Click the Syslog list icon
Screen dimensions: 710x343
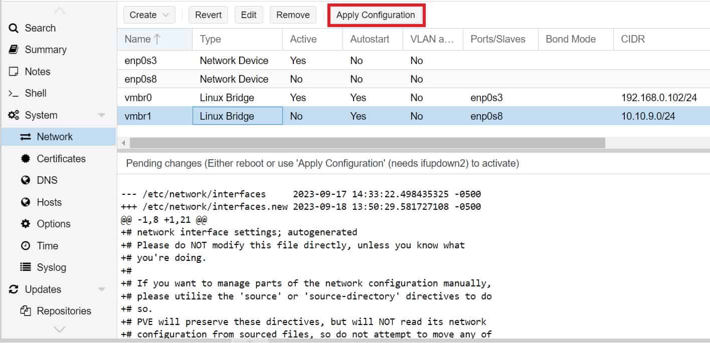[26, 267]
